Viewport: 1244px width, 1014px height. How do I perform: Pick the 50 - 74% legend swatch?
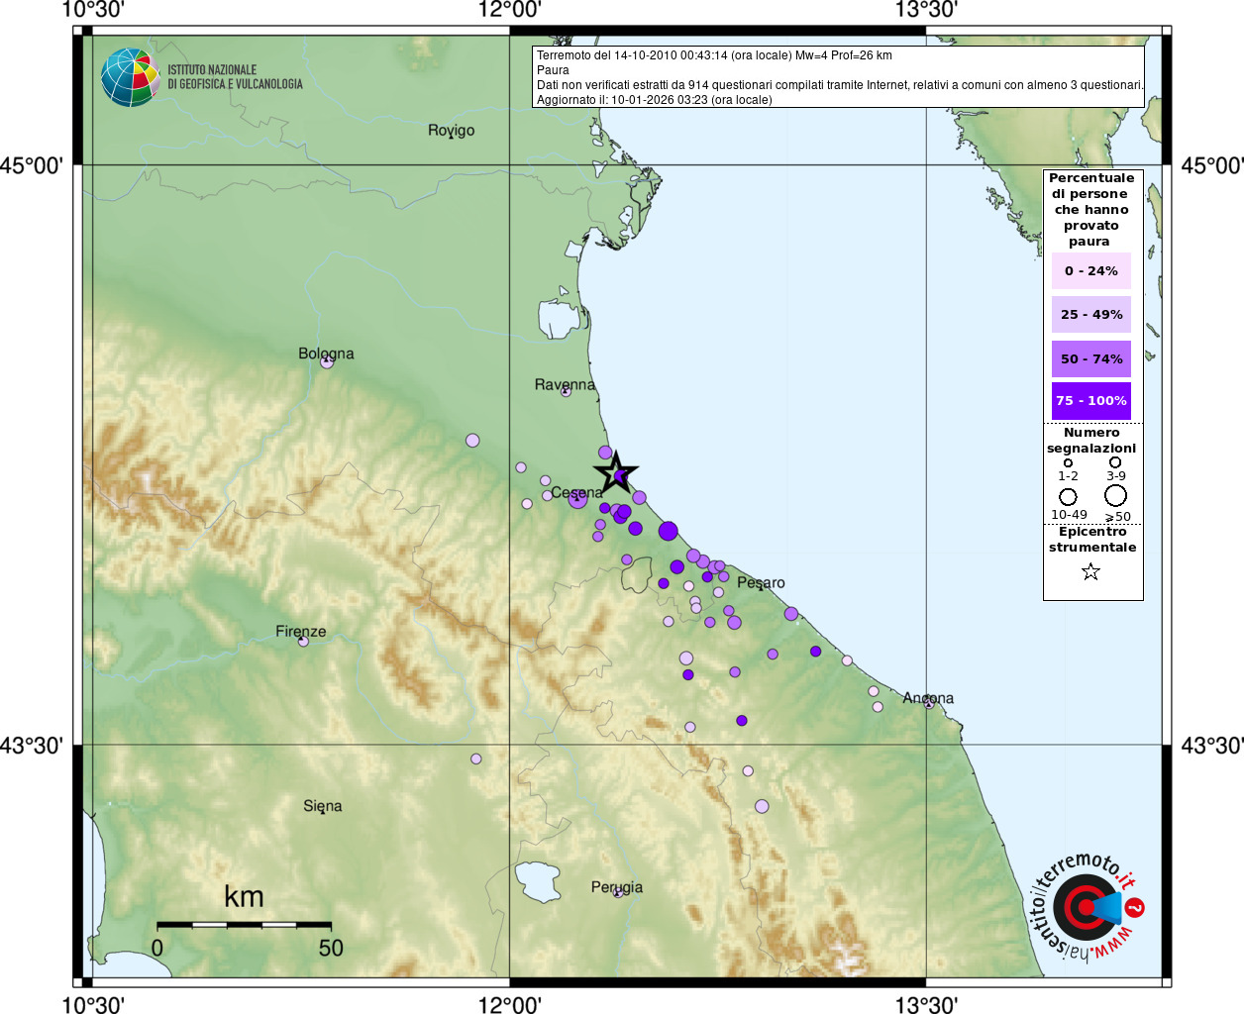(x=1090, y=358)
